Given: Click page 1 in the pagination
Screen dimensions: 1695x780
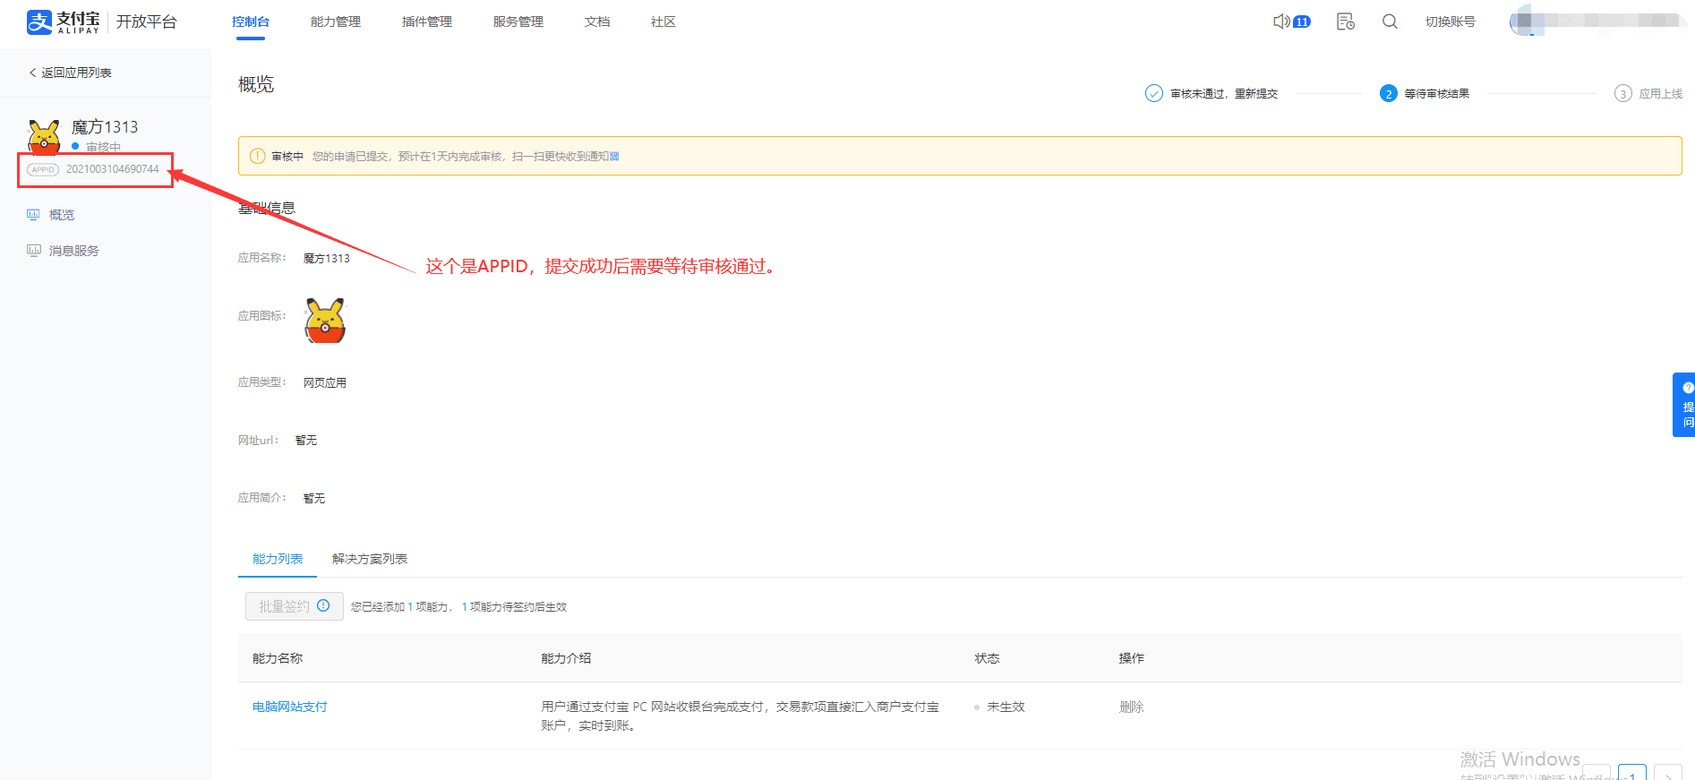Looking at the screenshot, I should pos(1632,774).
